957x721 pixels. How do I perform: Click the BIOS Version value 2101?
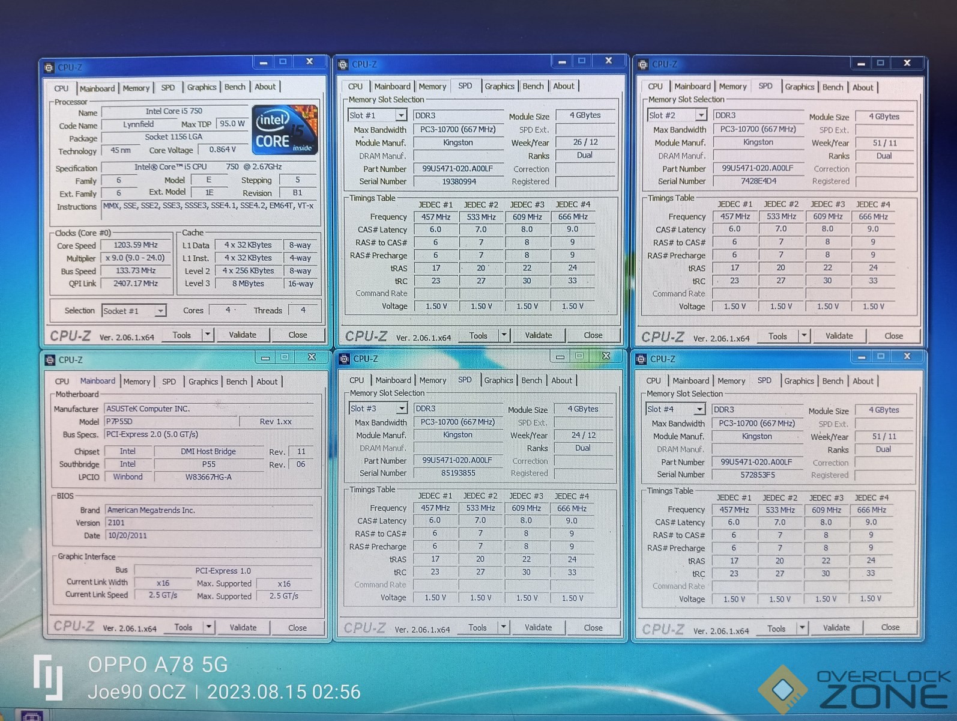210,523
